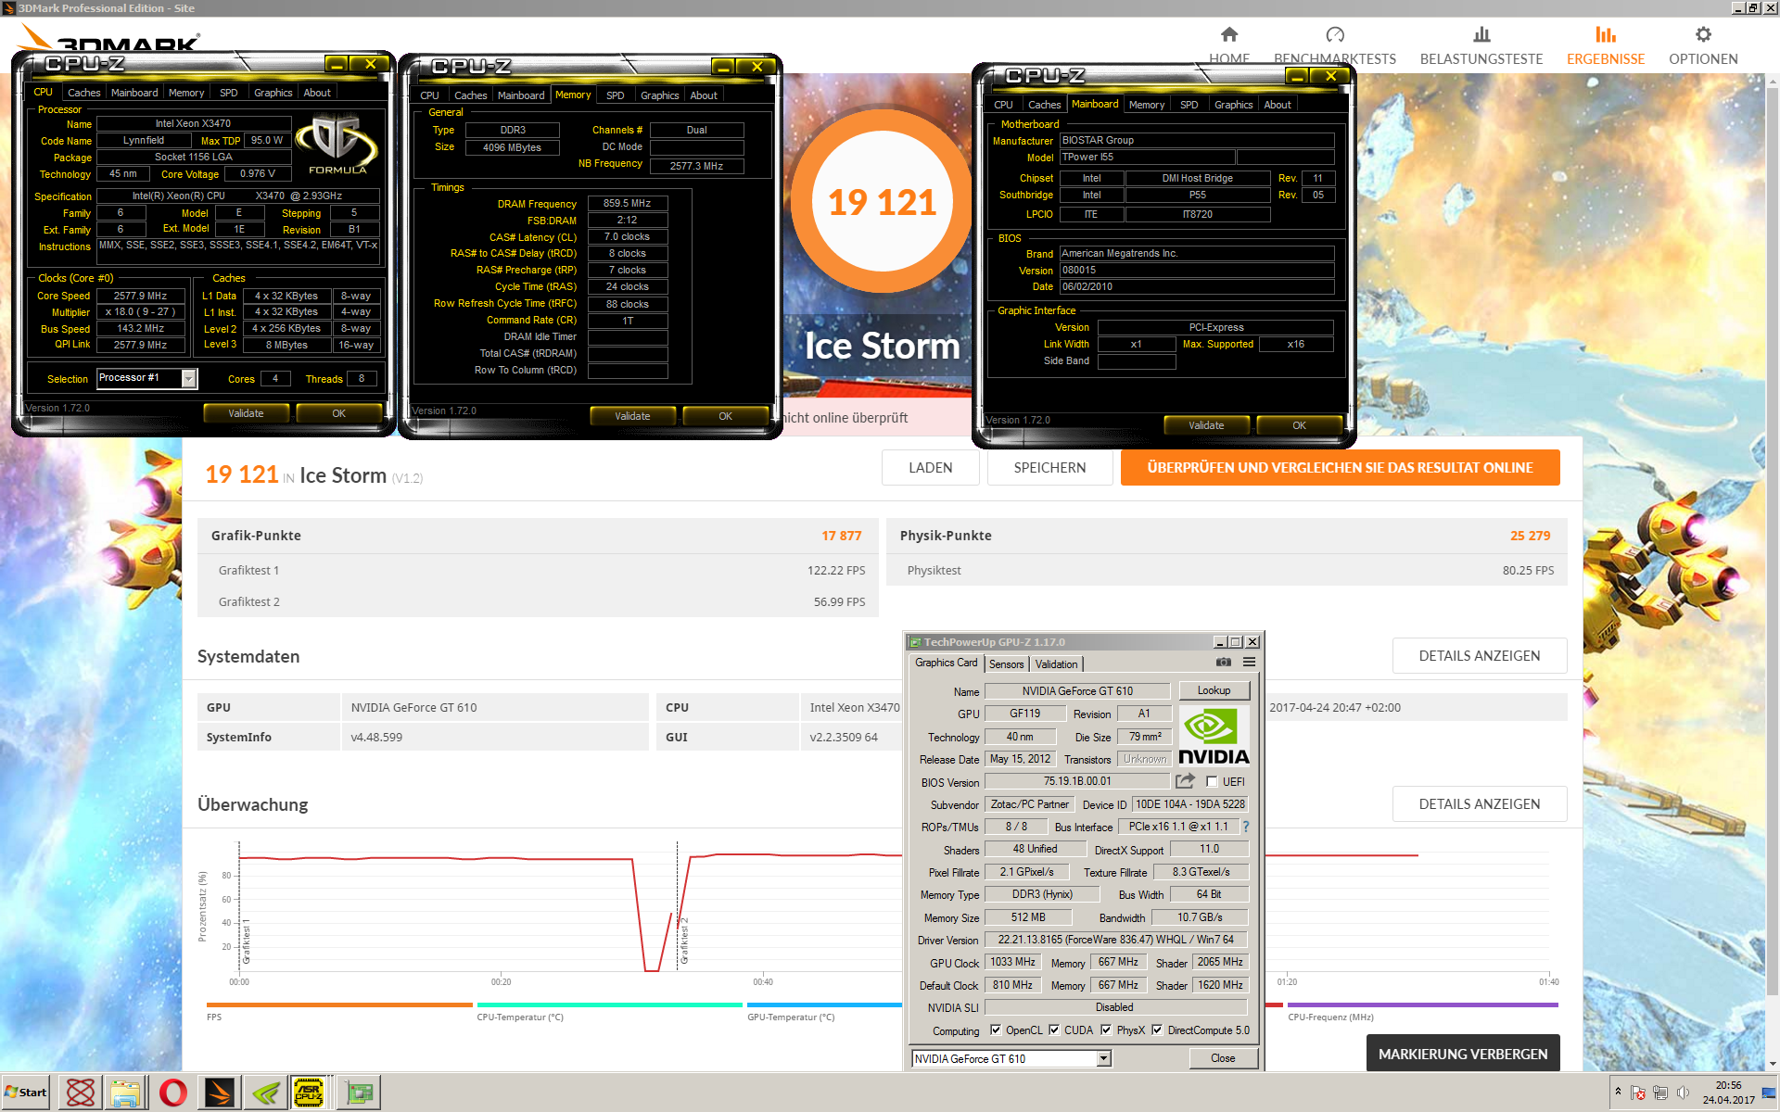This screenshot has width=1780, height=1112.
Task: Click Validate in left CPU-Z window
Action: [246, 413]
